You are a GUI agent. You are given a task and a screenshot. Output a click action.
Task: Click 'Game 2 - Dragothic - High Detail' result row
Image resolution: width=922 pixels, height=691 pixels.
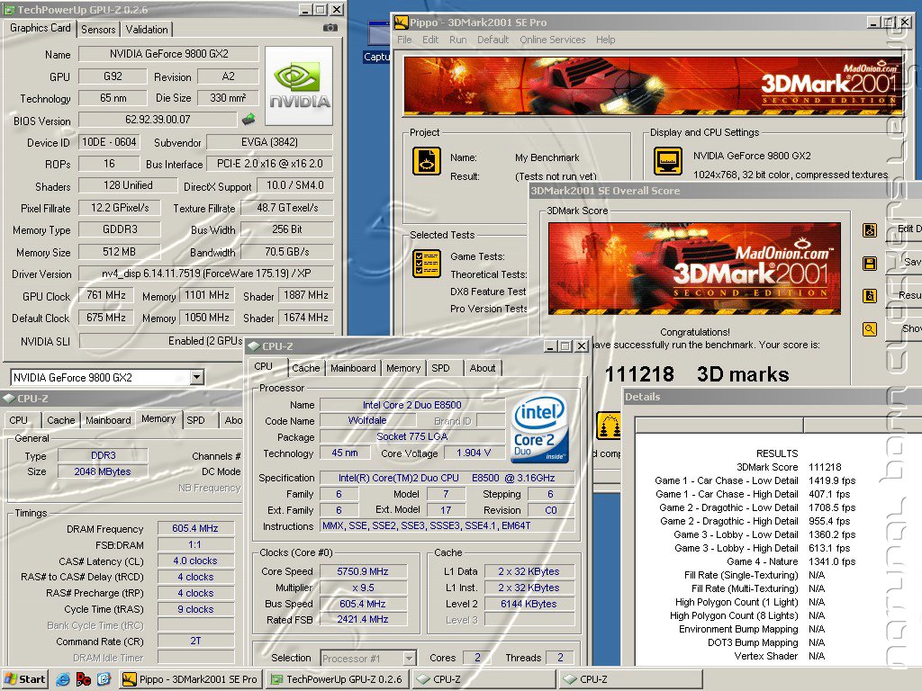(x=757, y=521)
